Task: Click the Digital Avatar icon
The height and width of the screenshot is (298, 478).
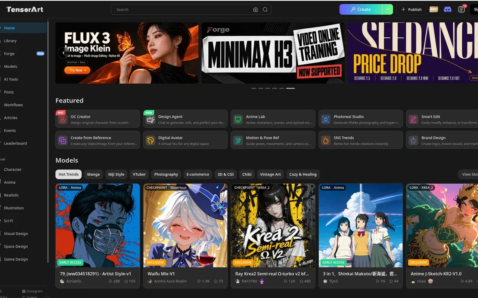Action: click(x=150, y=140)
